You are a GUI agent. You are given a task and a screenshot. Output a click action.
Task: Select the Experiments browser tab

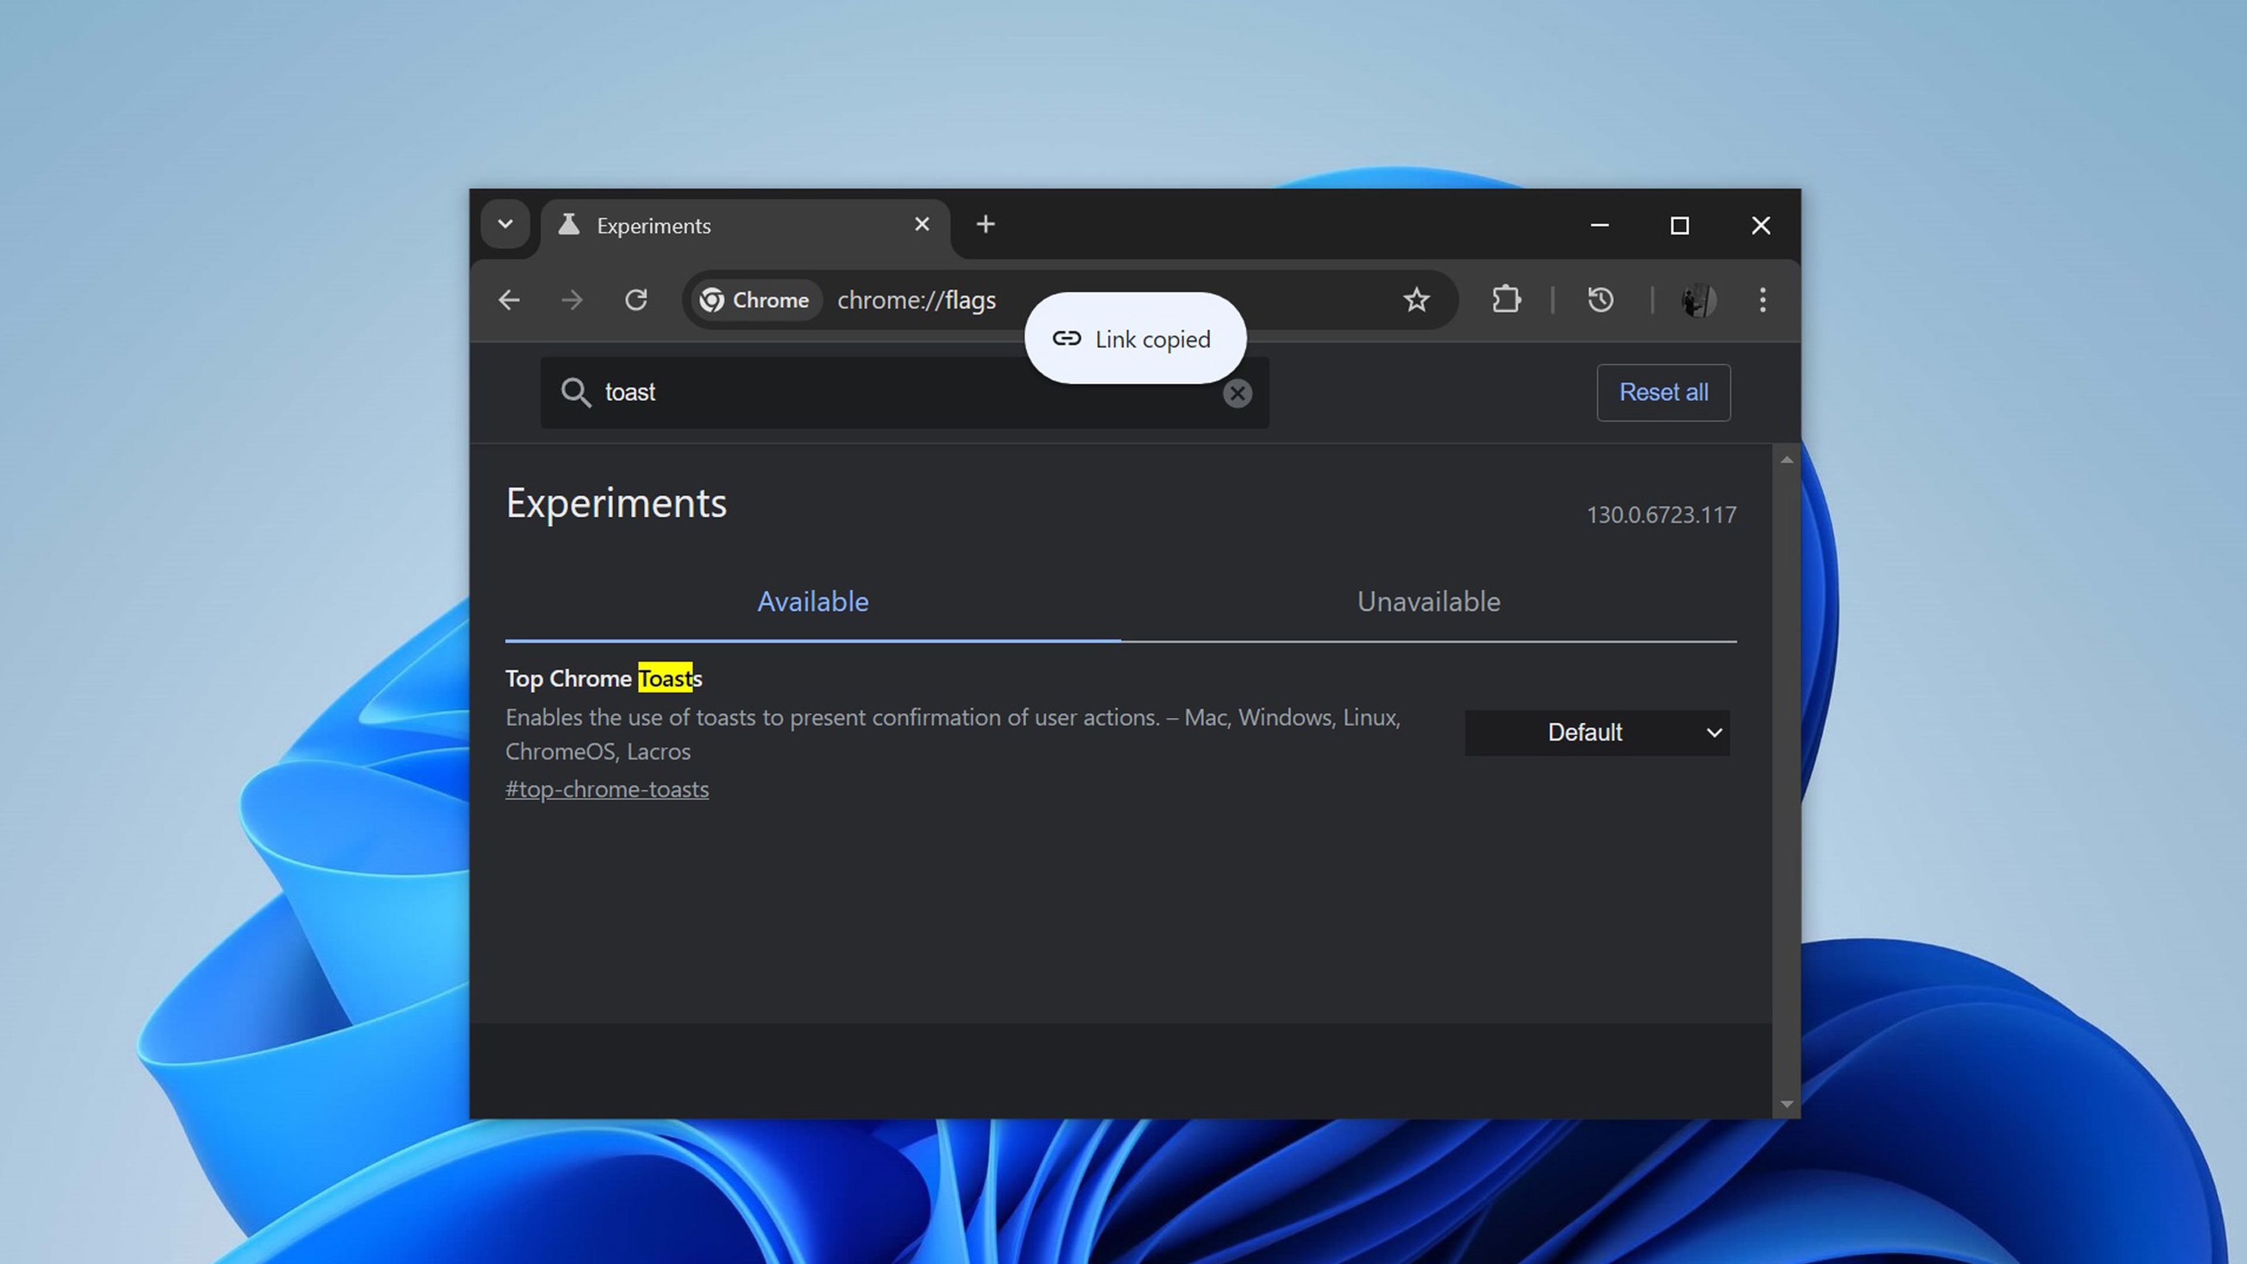point(745,226)
